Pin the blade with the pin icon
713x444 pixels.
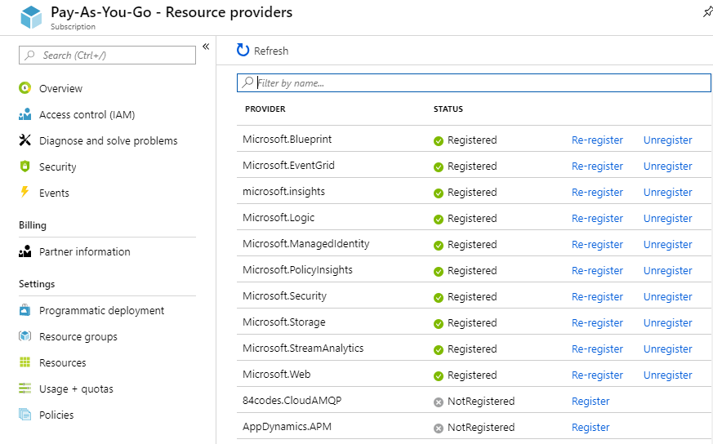pos(706,11)
